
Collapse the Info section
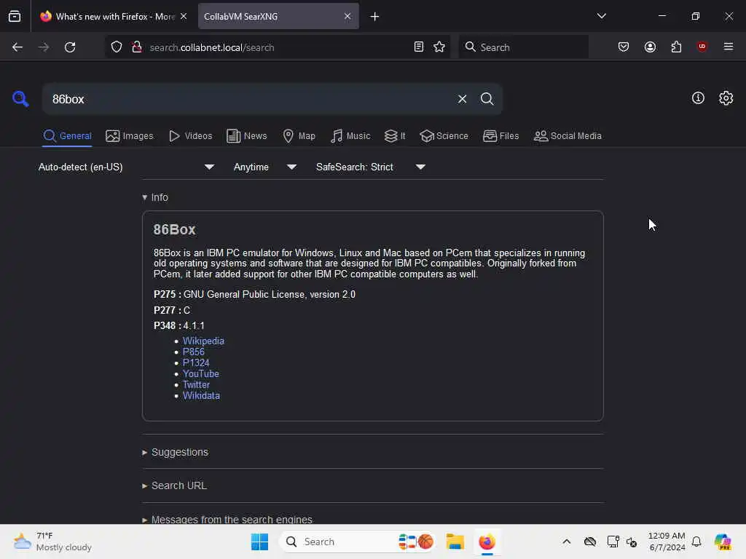(155, 197)
